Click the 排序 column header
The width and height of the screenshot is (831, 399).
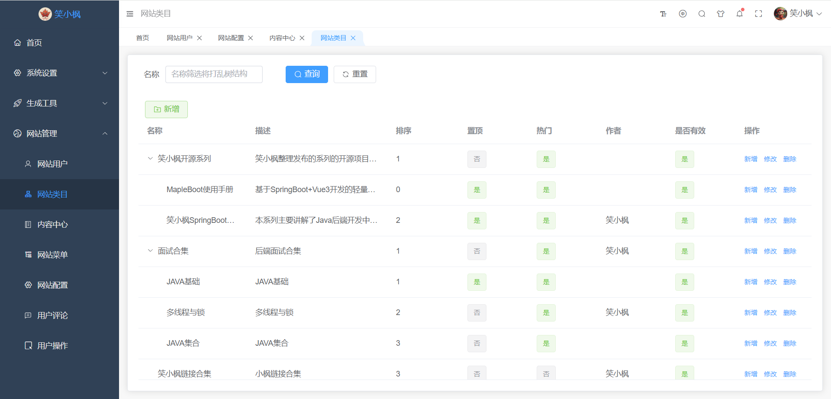(403, 131)
